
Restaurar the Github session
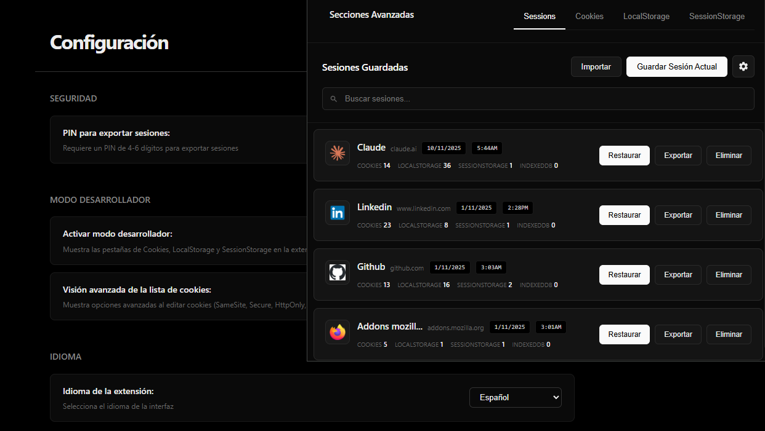pos(624,274)
